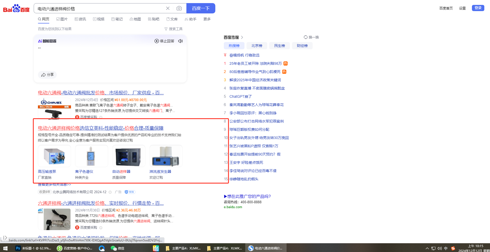Open the 搜索工具 filter options
This screenshot has height=252, width=490.
(x=173, y=29)
